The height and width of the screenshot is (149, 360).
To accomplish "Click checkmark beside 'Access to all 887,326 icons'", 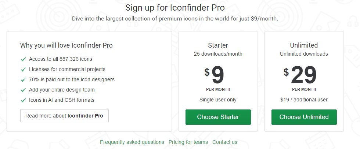I will pyautogui.click(x=23, y=59).
